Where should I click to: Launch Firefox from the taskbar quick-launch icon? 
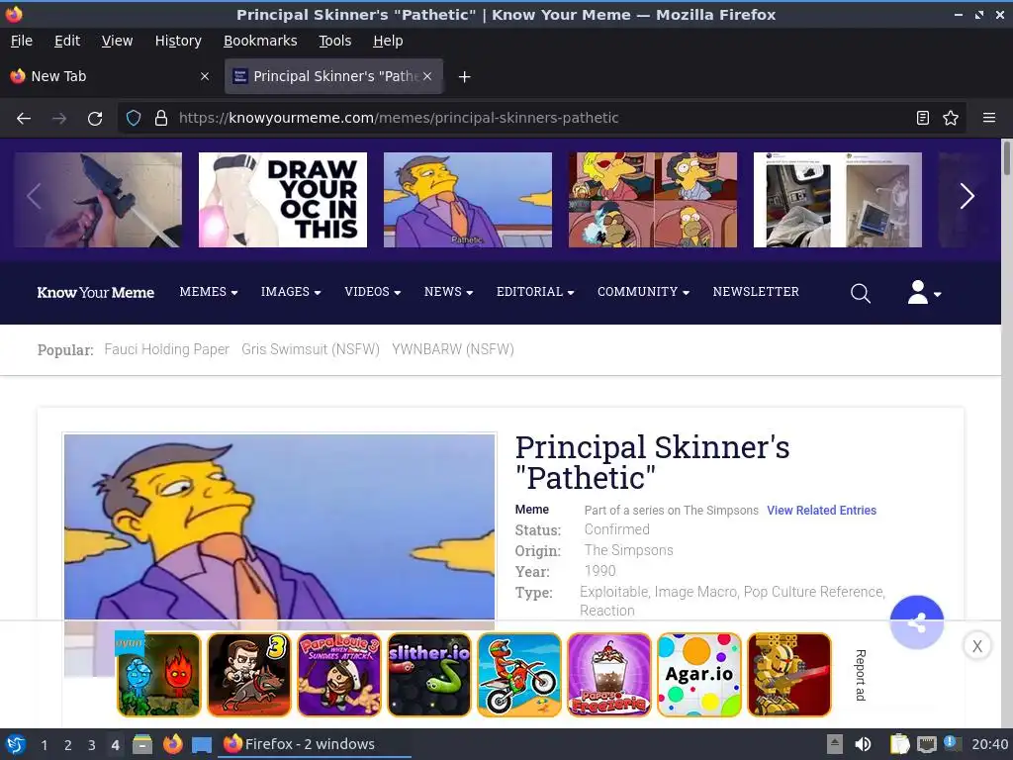point(172,744)
